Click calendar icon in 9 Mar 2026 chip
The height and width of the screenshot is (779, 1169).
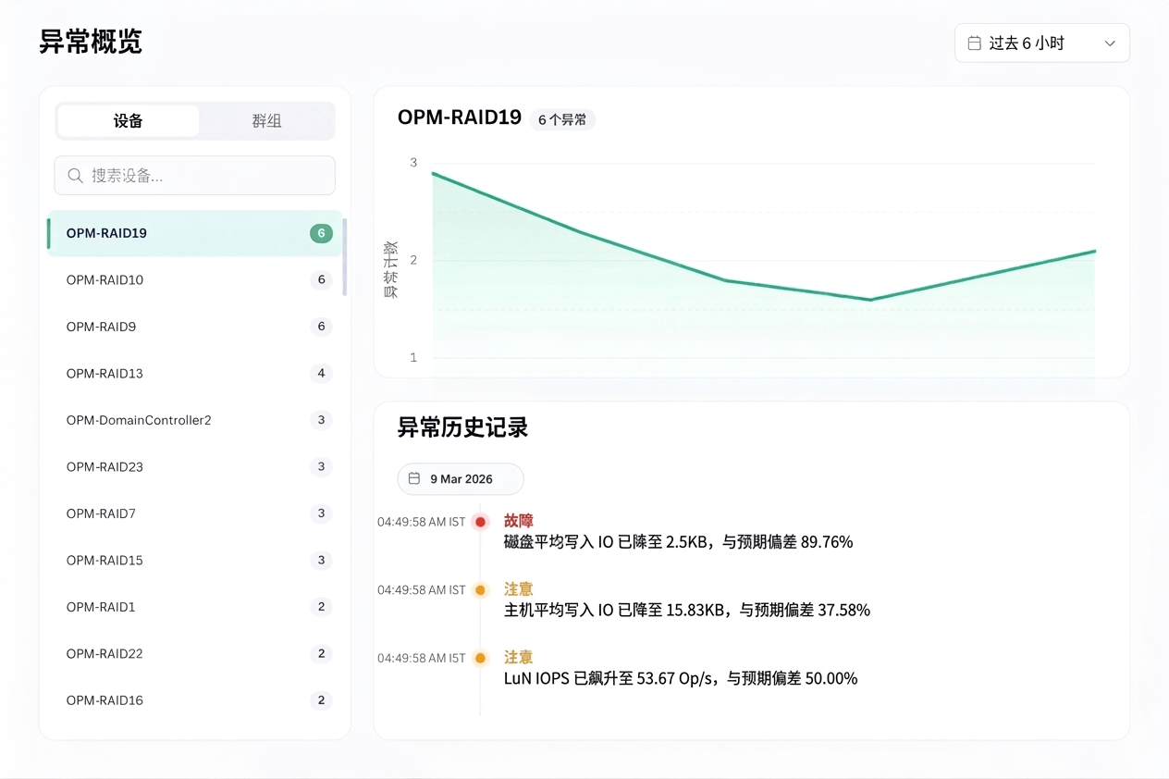414,479
